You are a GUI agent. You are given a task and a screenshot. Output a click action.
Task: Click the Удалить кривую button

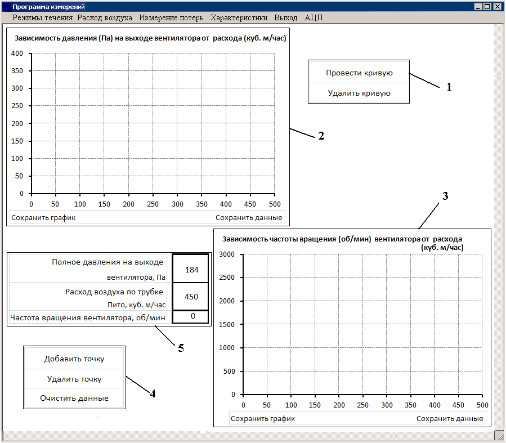point(359,93)
